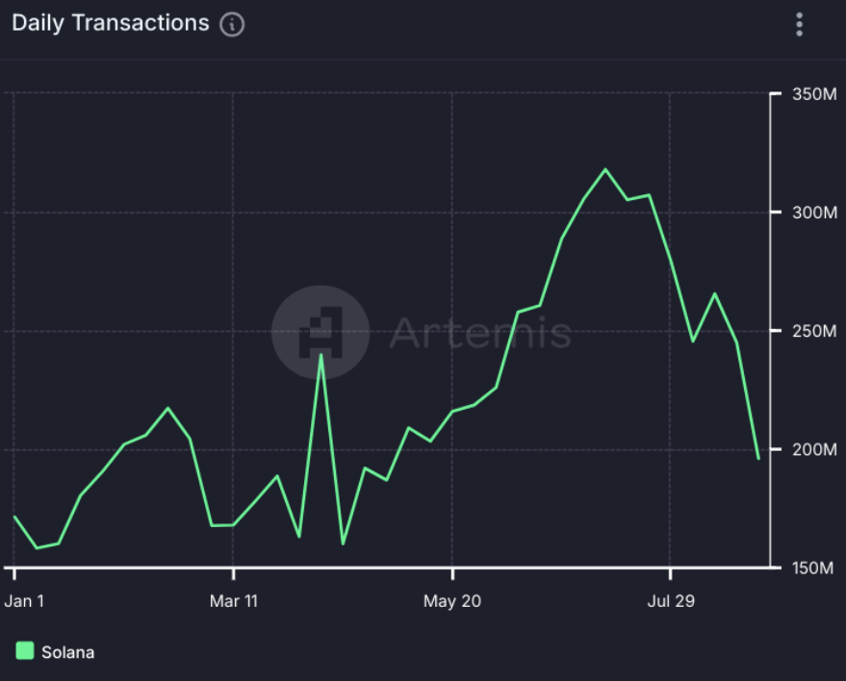Viewport: 846px width, 681px height.
Task: Click the Artemis watermark text
Action: tap(479, 334)
